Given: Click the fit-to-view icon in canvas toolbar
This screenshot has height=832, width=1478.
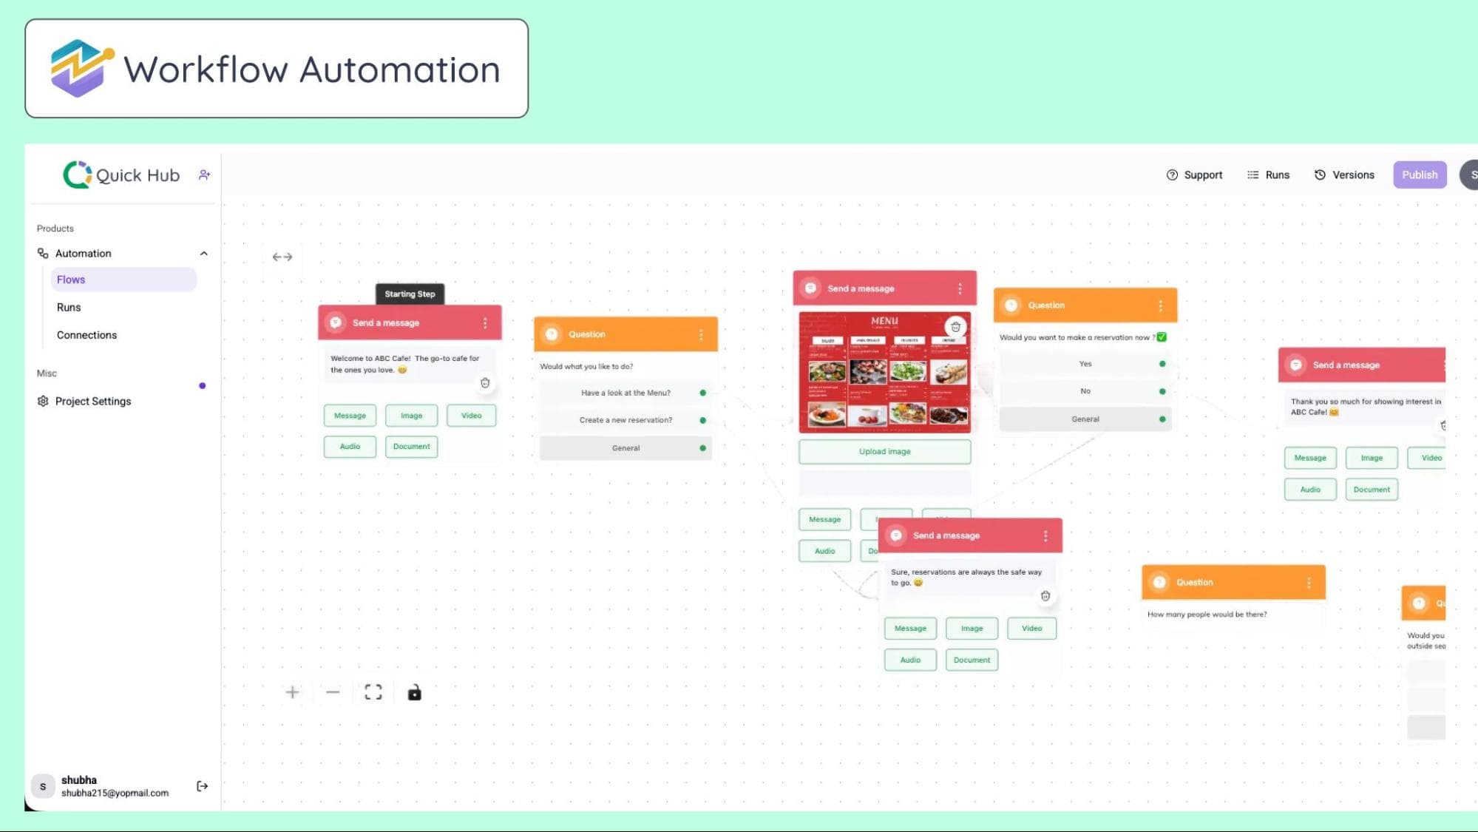Looking at the screenshot, I should coord(373,692).
